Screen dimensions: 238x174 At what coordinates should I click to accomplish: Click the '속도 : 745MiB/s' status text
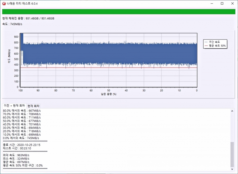tap(12, 24)
